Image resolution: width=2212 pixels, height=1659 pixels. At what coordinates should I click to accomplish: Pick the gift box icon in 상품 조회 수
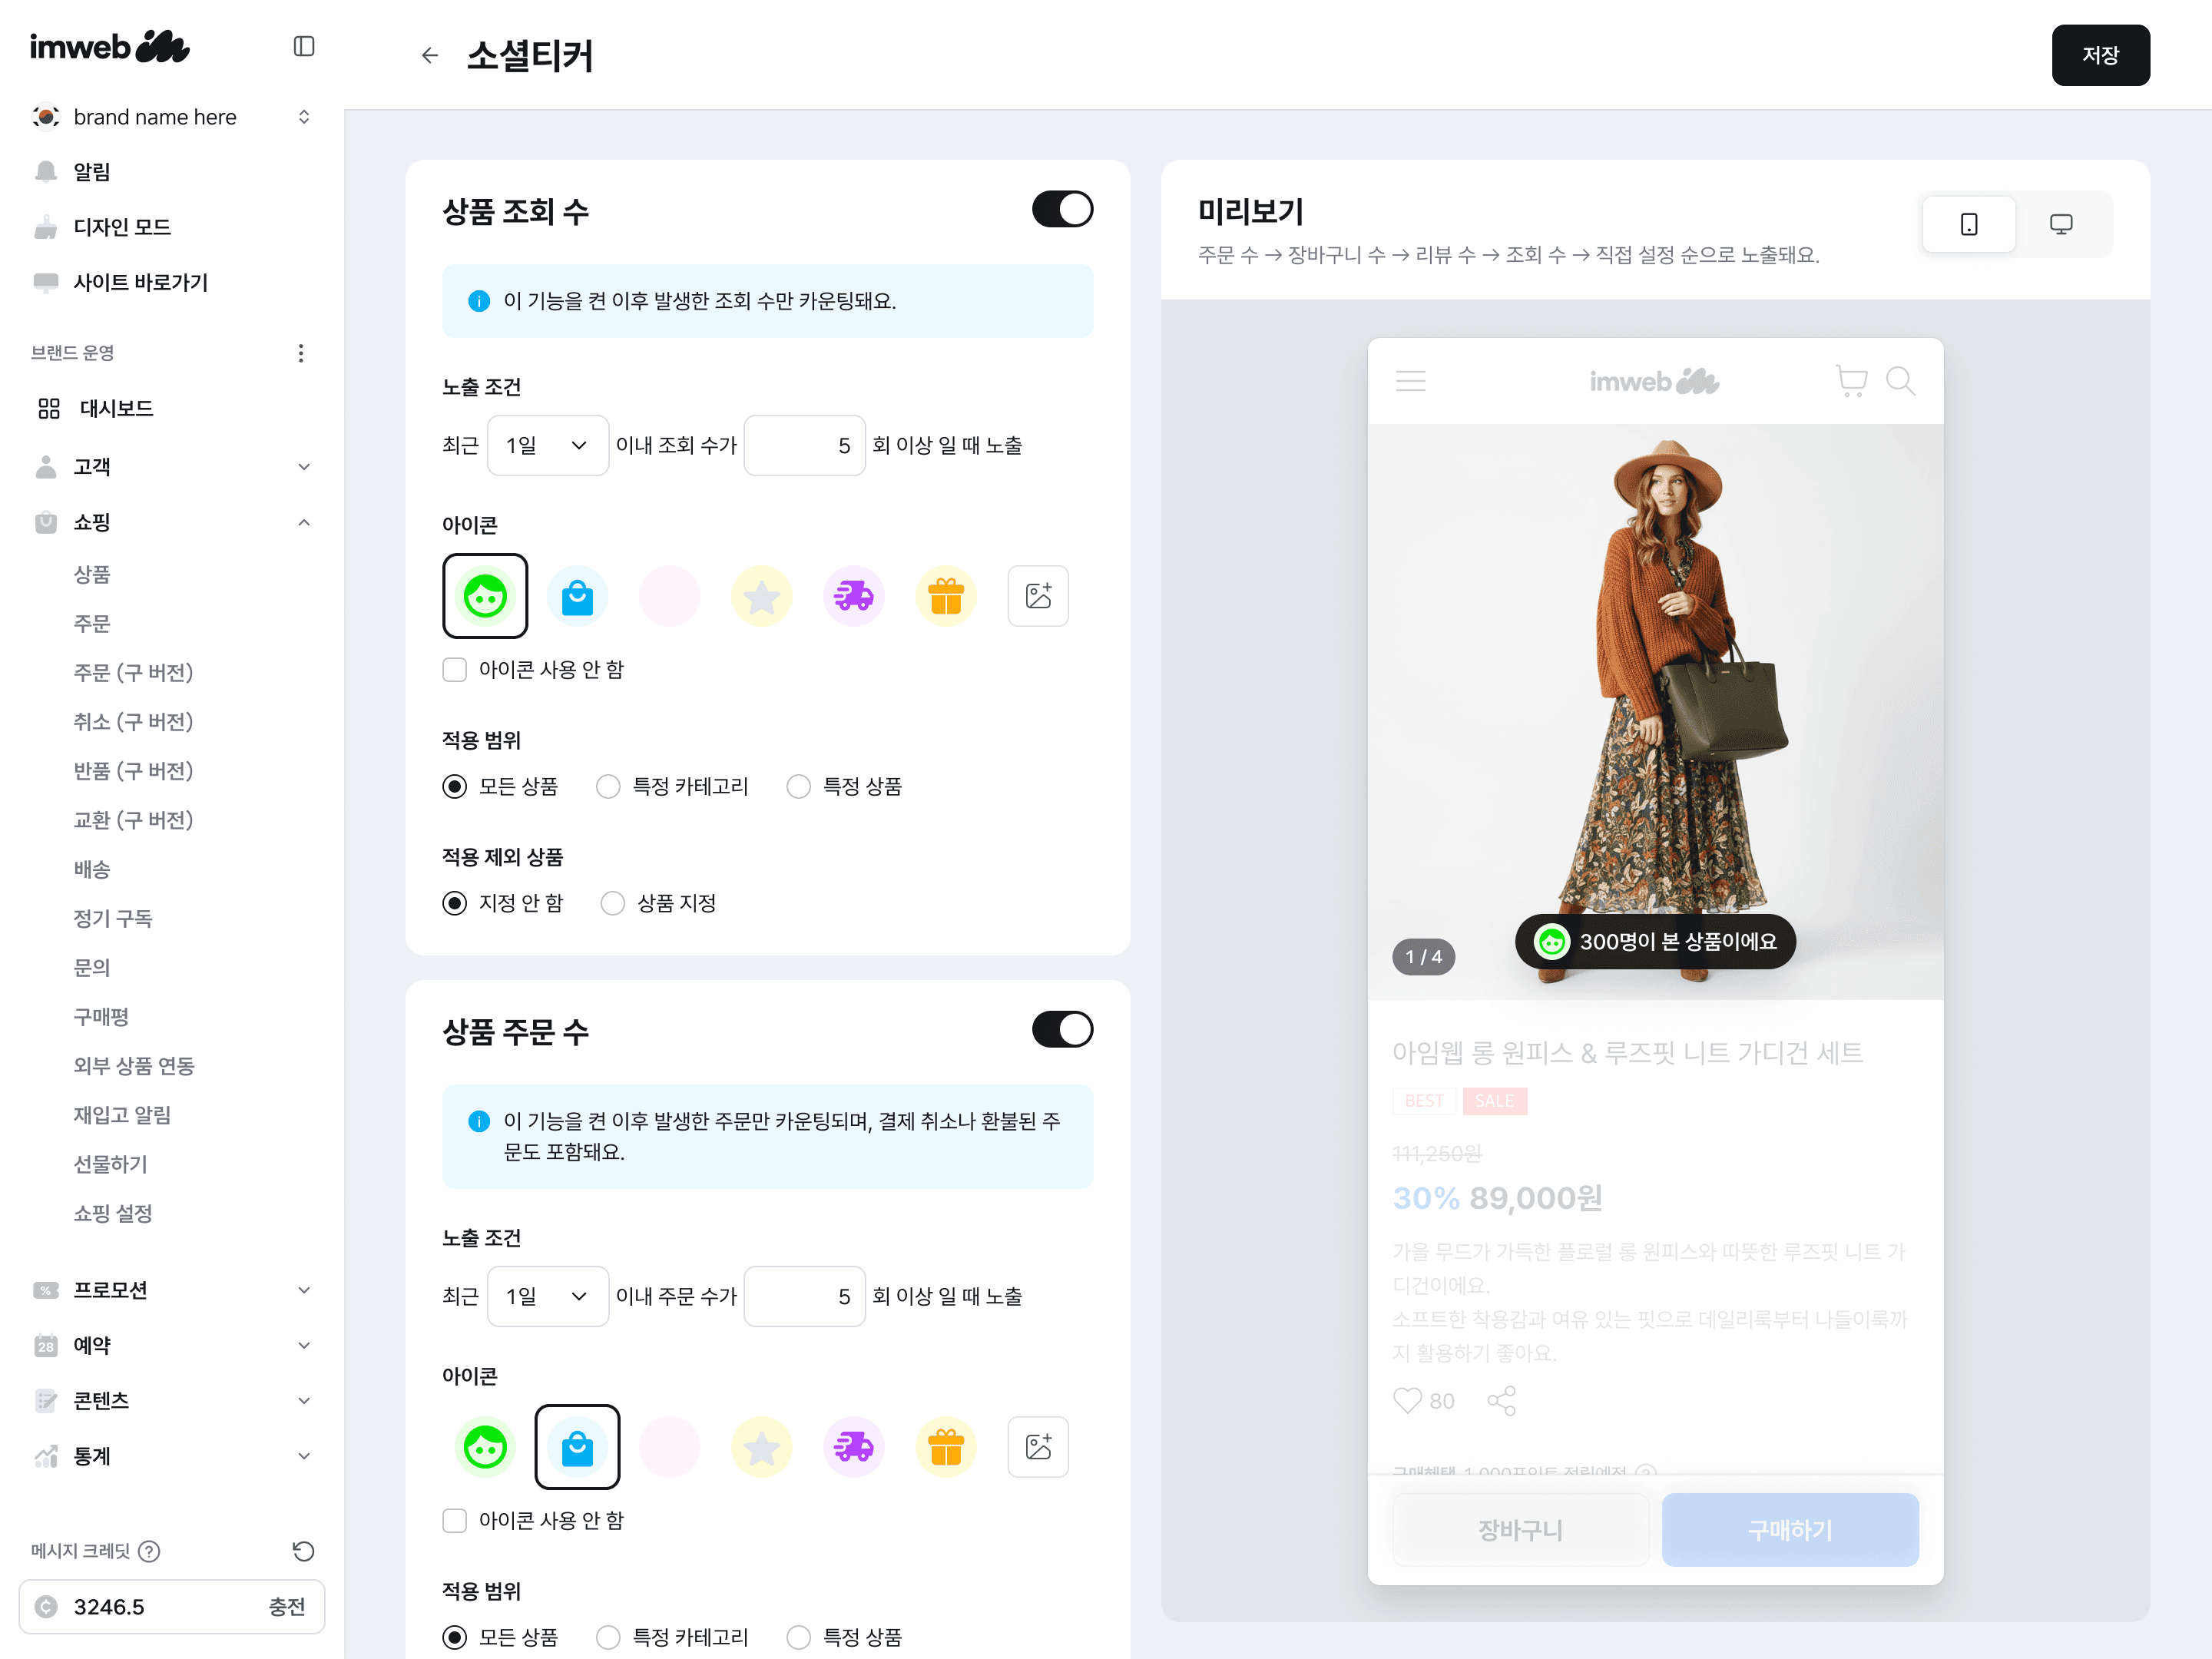click(945, 596)
